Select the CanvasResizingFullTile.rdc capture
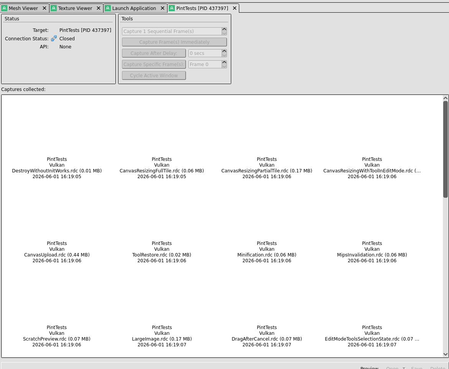Image resolution: width=449 pixels, height=369 pixels. point(162,168)
